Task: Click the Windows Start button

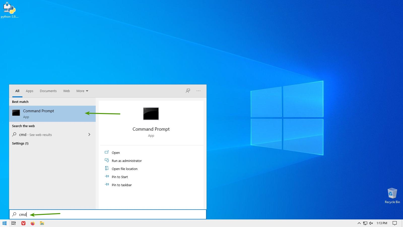Action: coord(4,223)
